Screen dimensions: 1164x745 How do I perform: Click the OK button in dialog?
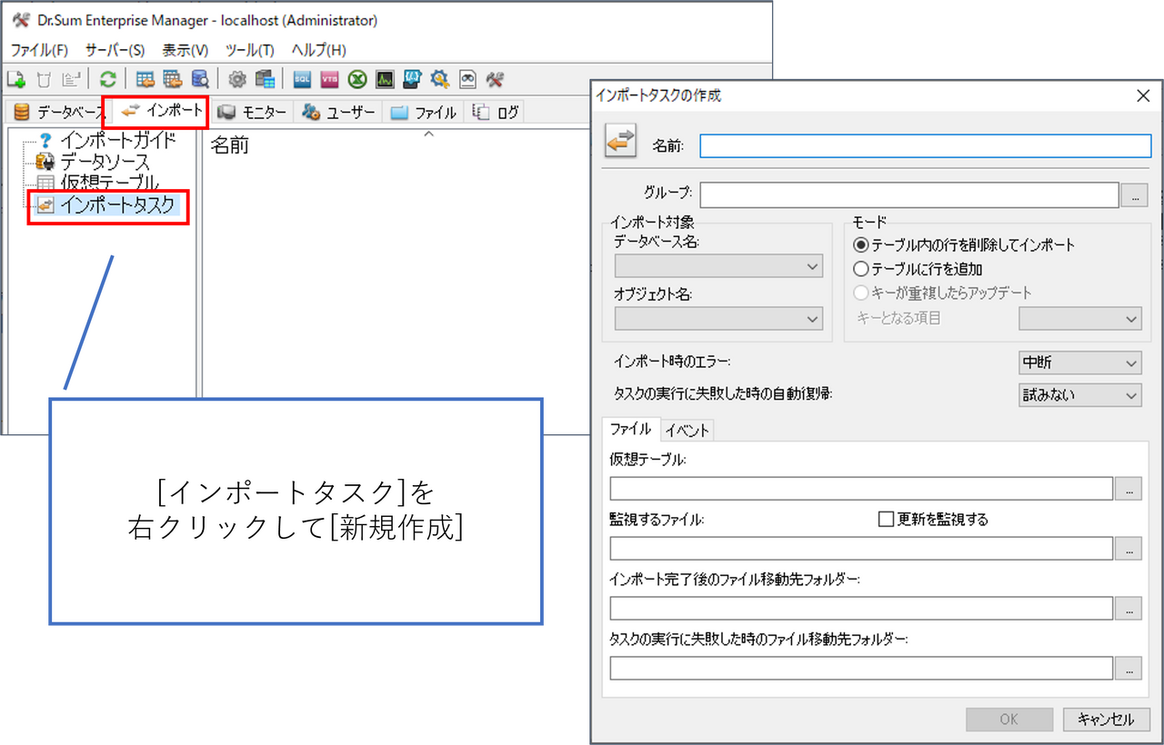1009,720
